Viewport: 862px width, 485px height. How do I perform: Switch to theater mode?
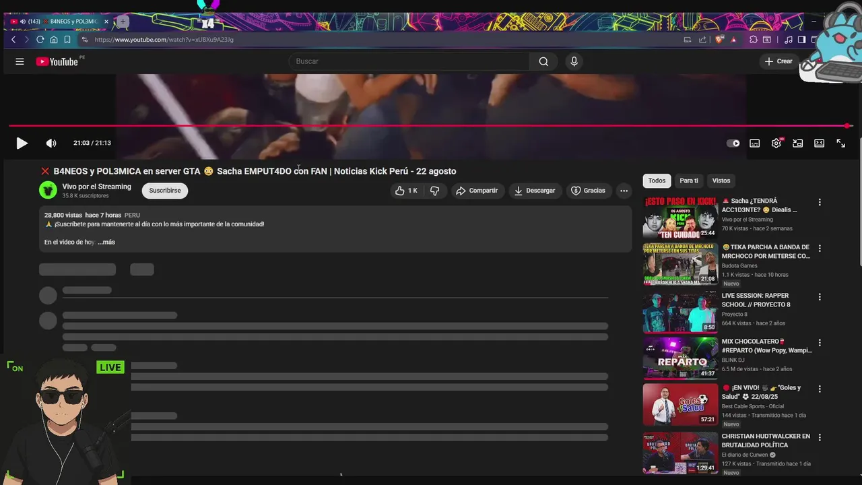tap(820, 143)
